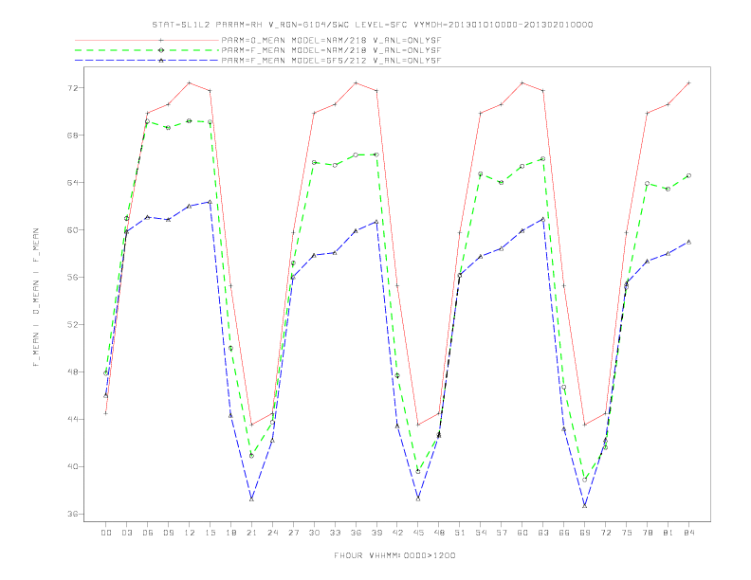Click the x-axis tick label 81
The height and width of the screenshot is (580, 751).
pyautogui.click(x=669, y=533)
